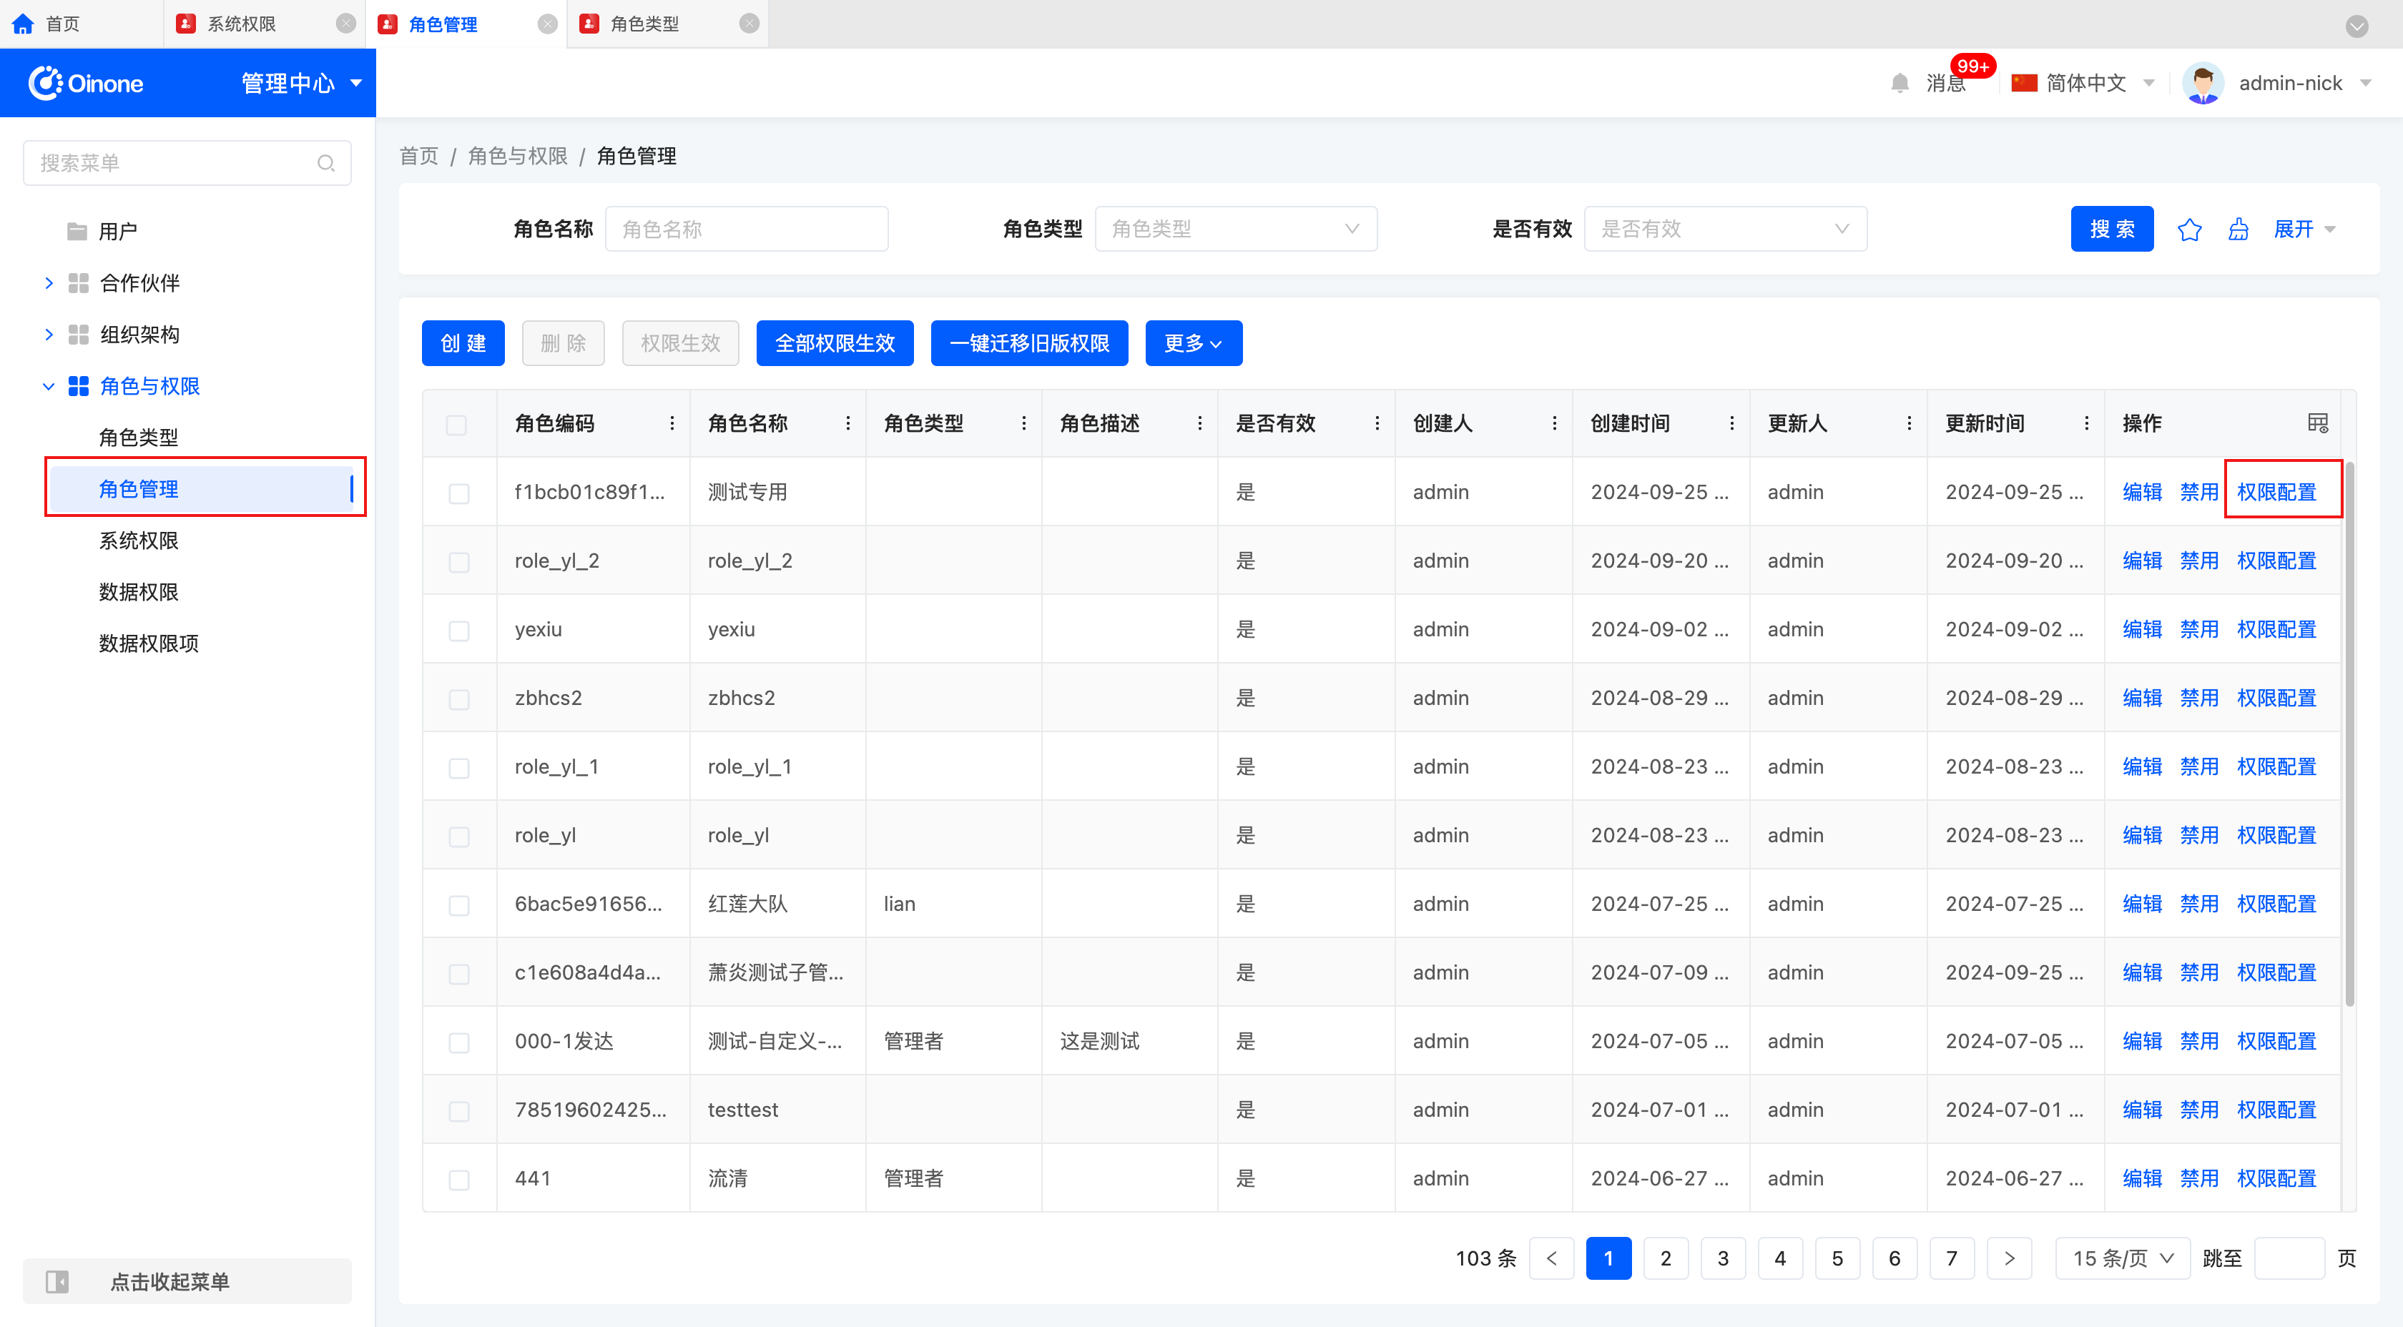Open the 更多 actions dropdown
Screen dimensions: 2403x1327
point(1193,343)
